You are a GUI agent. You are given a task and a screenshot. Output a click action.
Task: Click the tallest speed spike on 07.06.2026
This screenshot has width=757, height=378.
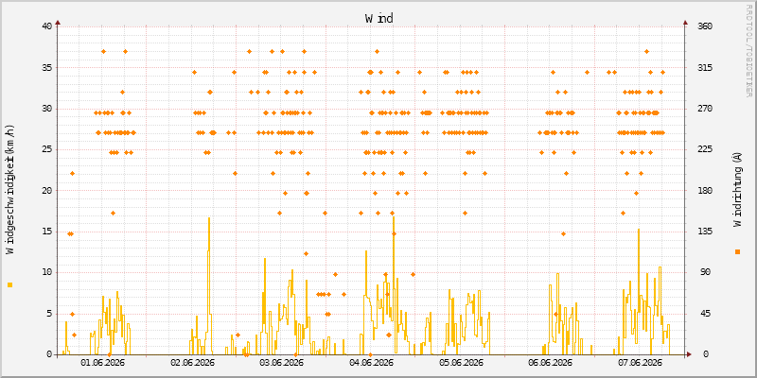coord(638,230)
